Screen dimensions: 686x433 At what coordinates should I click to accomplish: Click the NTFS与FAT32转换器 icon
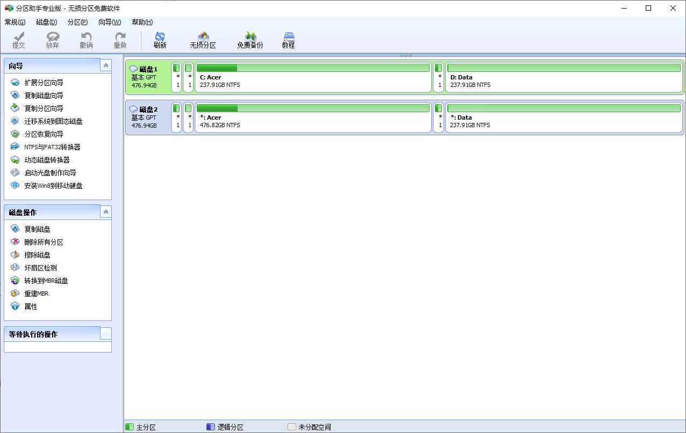tap(15, 147)
